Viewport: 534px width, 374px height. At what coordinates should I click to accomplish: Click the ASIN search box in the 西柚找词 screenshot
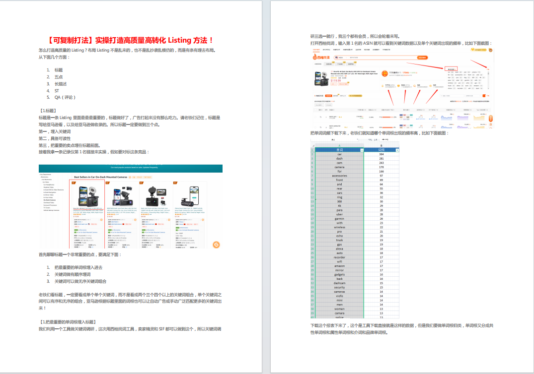[381, 58]
